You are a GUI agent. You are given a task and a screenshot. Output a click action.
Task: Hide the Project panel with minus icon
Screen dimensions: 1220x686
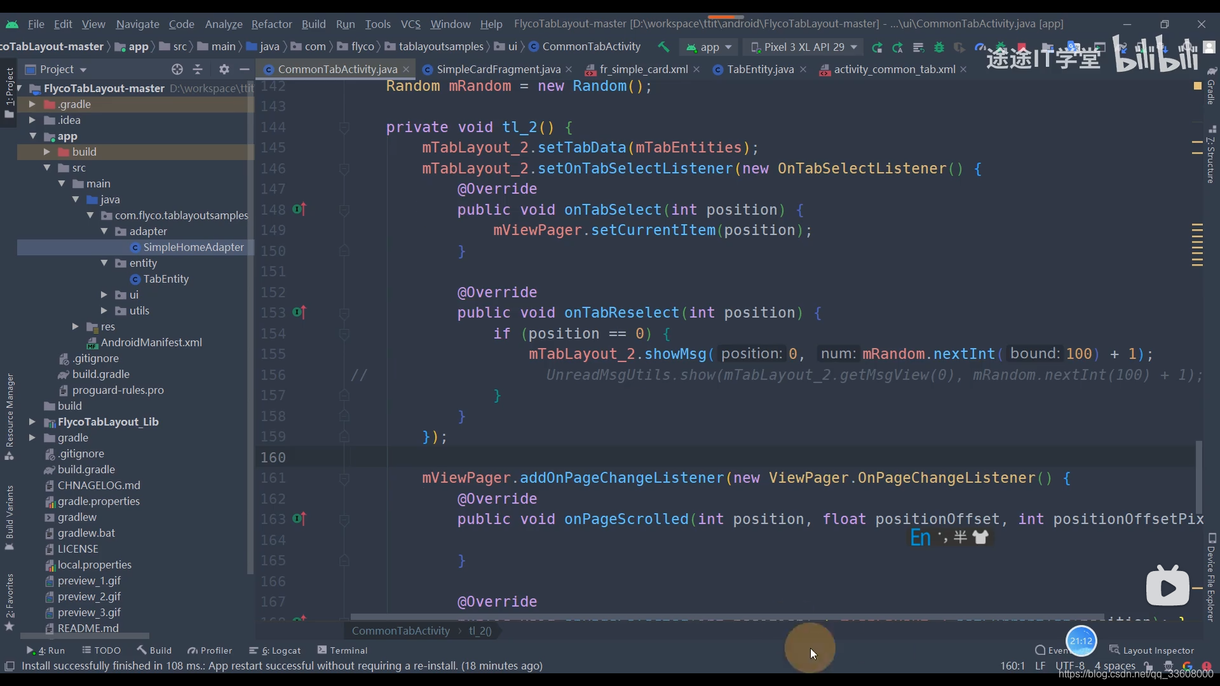(x=244, y=69)
